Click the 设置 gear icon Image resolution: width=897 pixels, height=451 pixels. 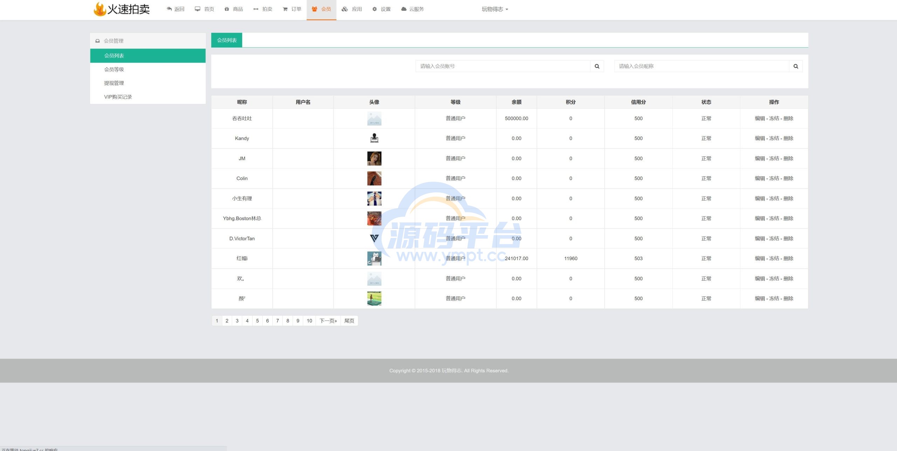point(375,9)
